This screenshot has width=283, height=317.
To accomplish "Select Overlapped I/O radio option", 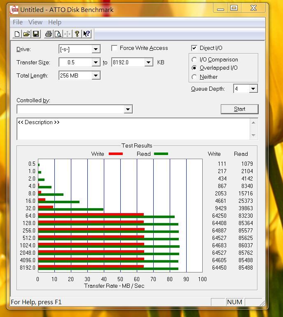I will coord(194,68).
